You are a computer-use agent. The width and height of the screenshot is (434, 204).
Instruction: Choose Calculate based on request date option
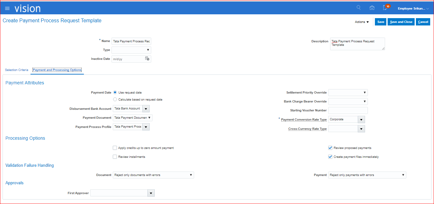point(115,100)
